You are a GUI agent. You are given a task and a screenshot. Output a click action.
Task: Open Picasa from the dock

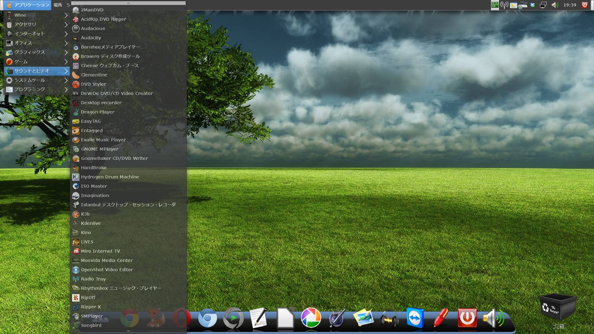311,318
